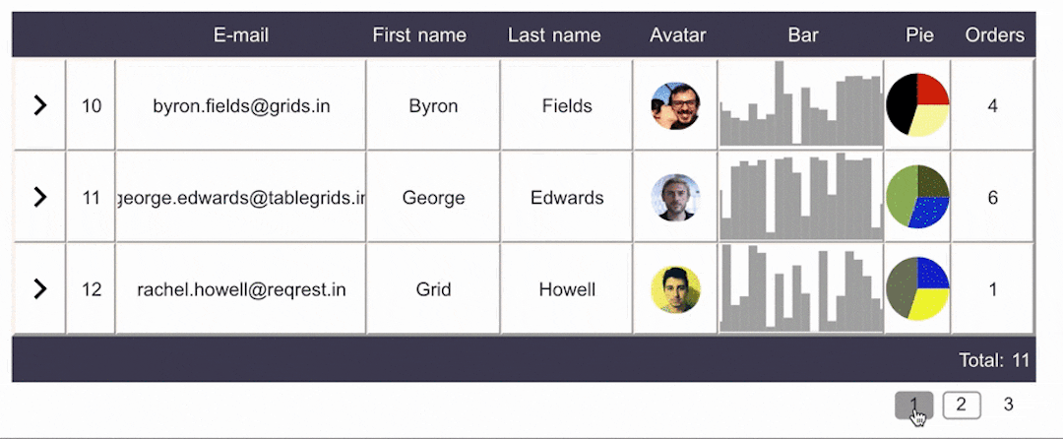This screenshot has width=1063, height=439.
Task: Click the pie chart in row 11
Action: [917, 196]
